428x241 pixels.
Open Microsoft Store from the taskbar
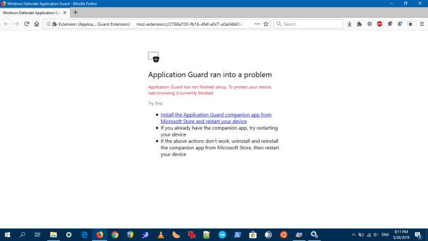(253, 235)
